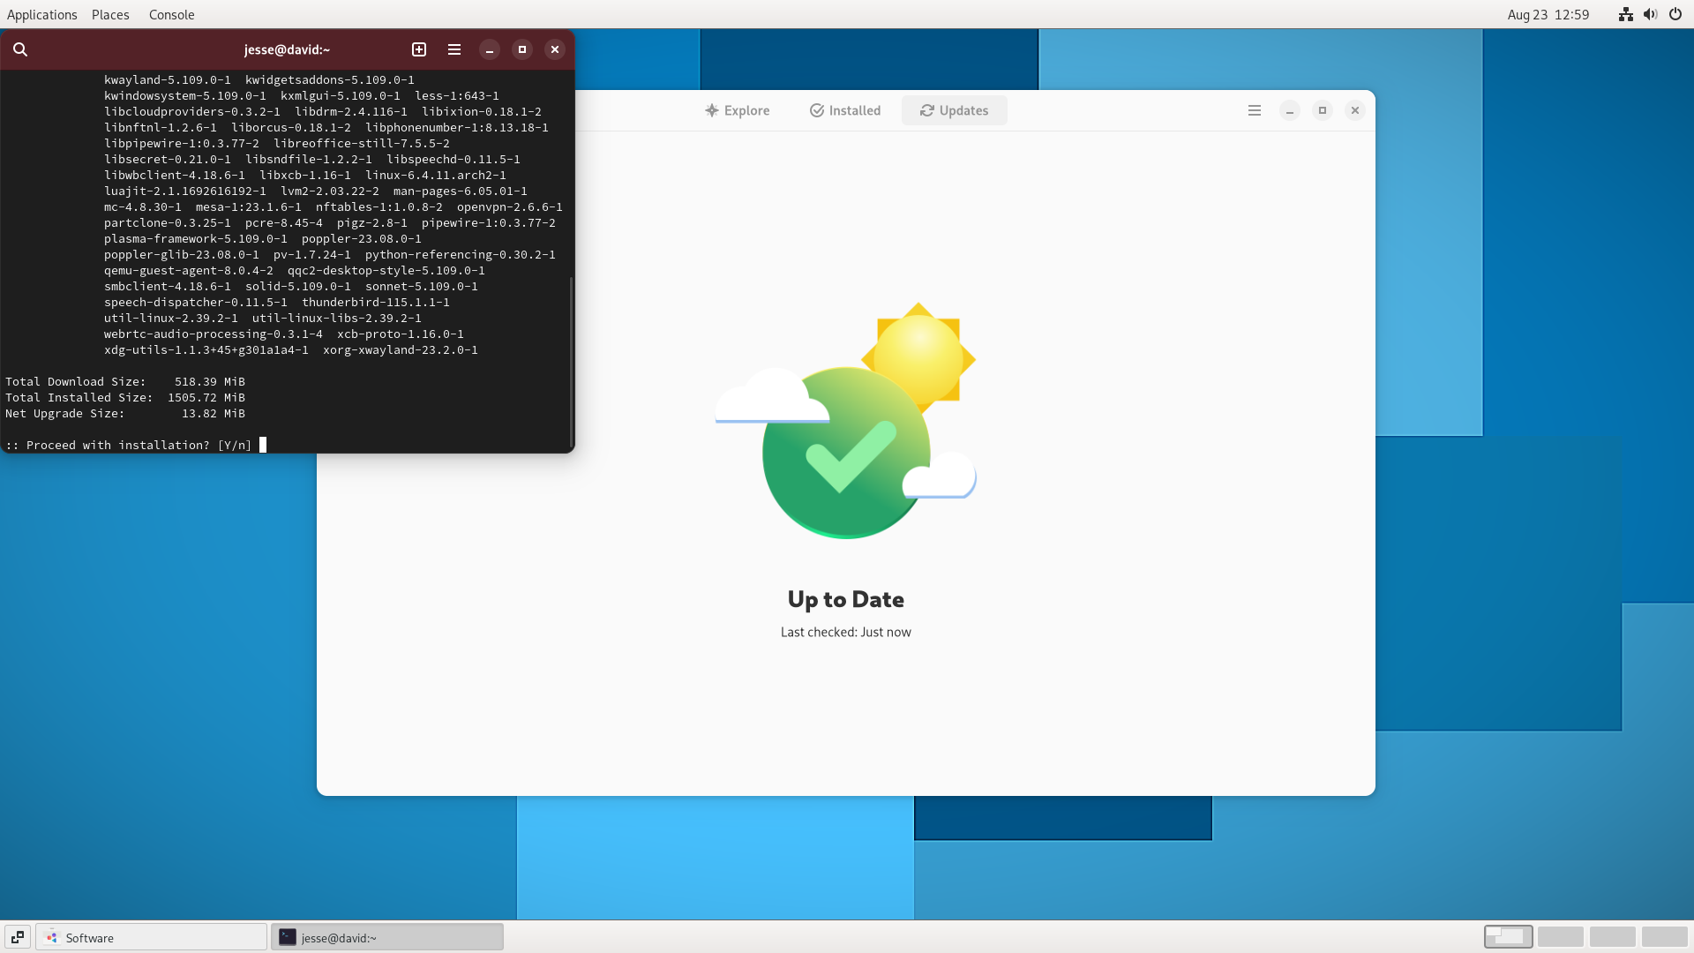Click the 'Total Installed Size: 1505.72 MiB' line
The height and width of the screenshot is (953, 1694).
click(x=125, y=397)
